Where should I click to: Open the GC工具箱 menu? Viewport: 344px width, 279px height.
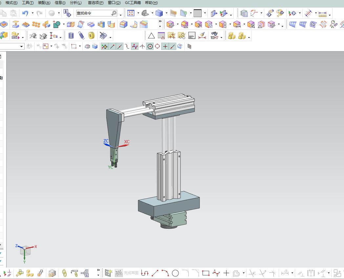tap(133, 3)
